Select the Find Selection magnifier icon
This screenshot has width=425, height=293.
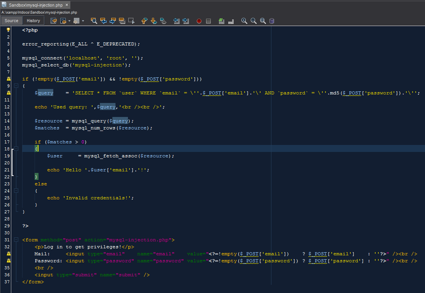coord(93,20)
